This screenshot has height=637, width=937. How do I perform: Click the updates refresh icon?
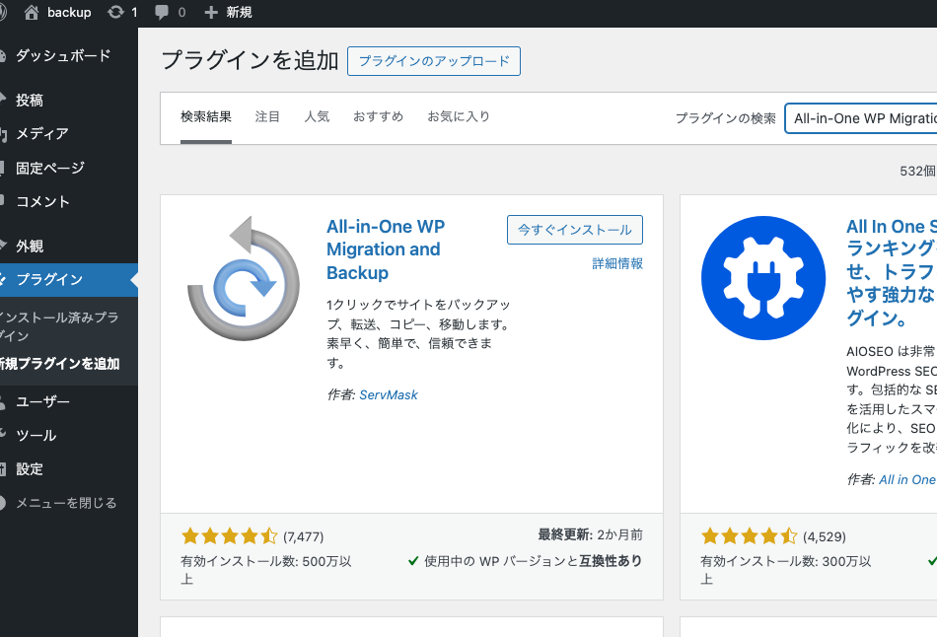click(115, 13)
